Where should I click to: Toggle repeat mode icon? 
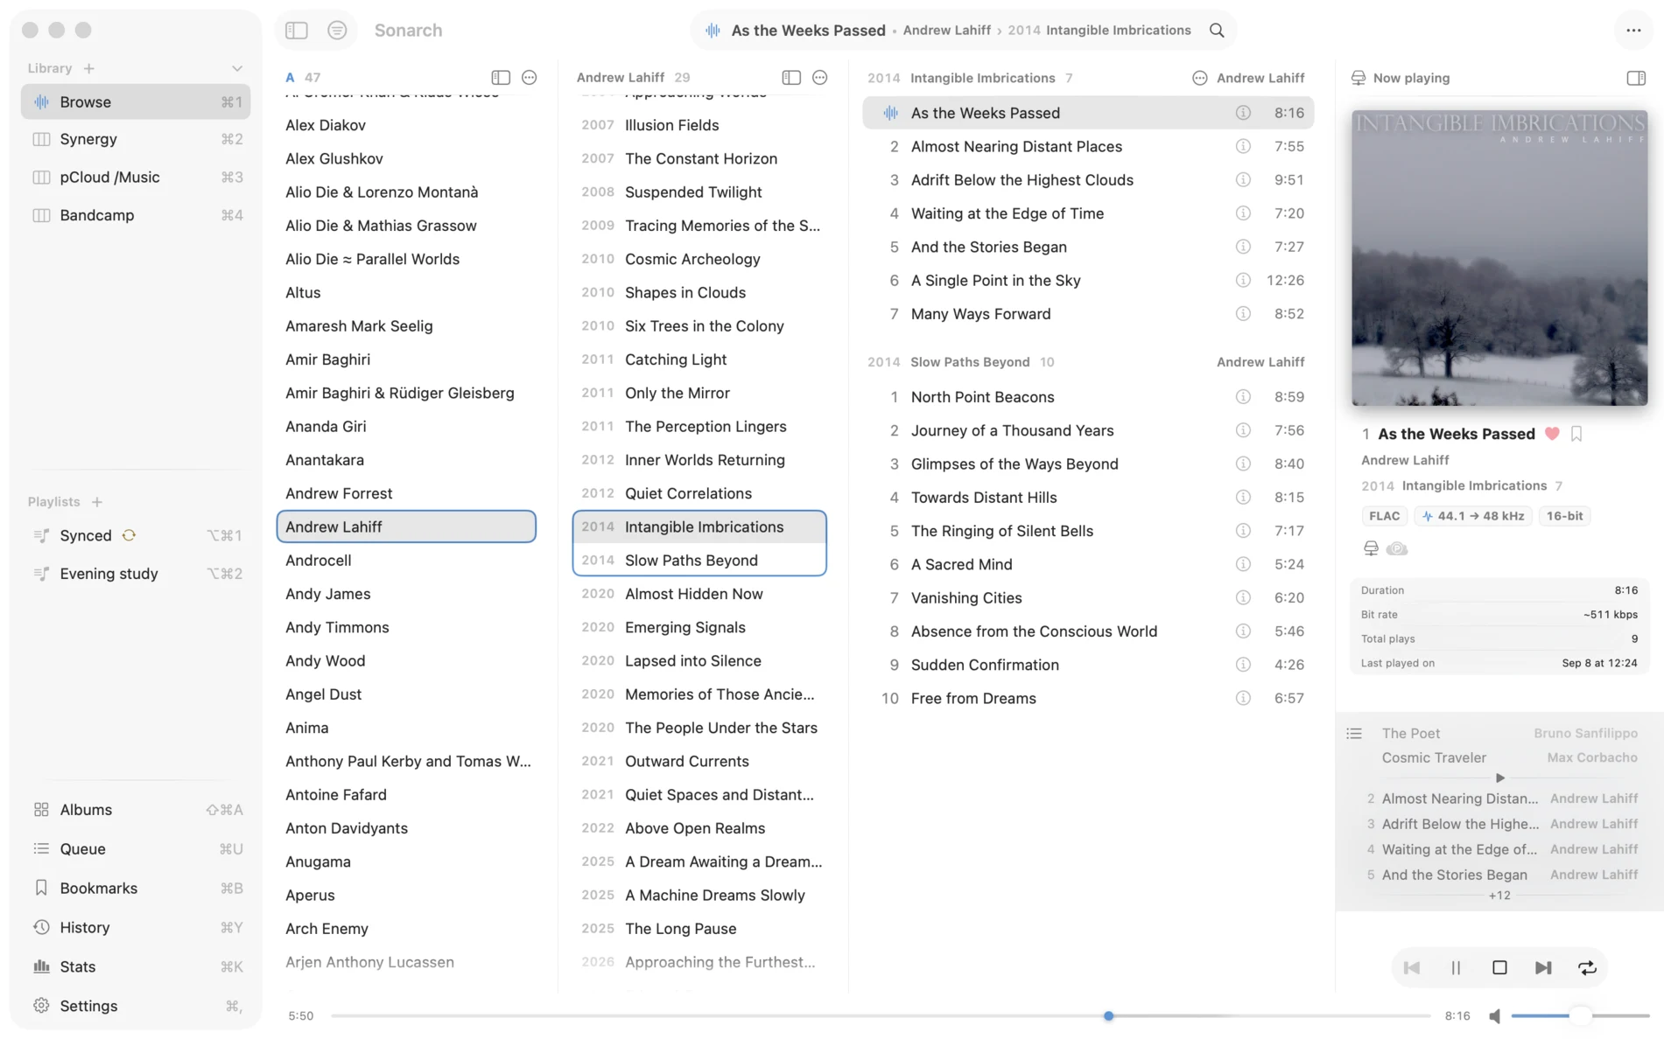(x=1587, y=967)
